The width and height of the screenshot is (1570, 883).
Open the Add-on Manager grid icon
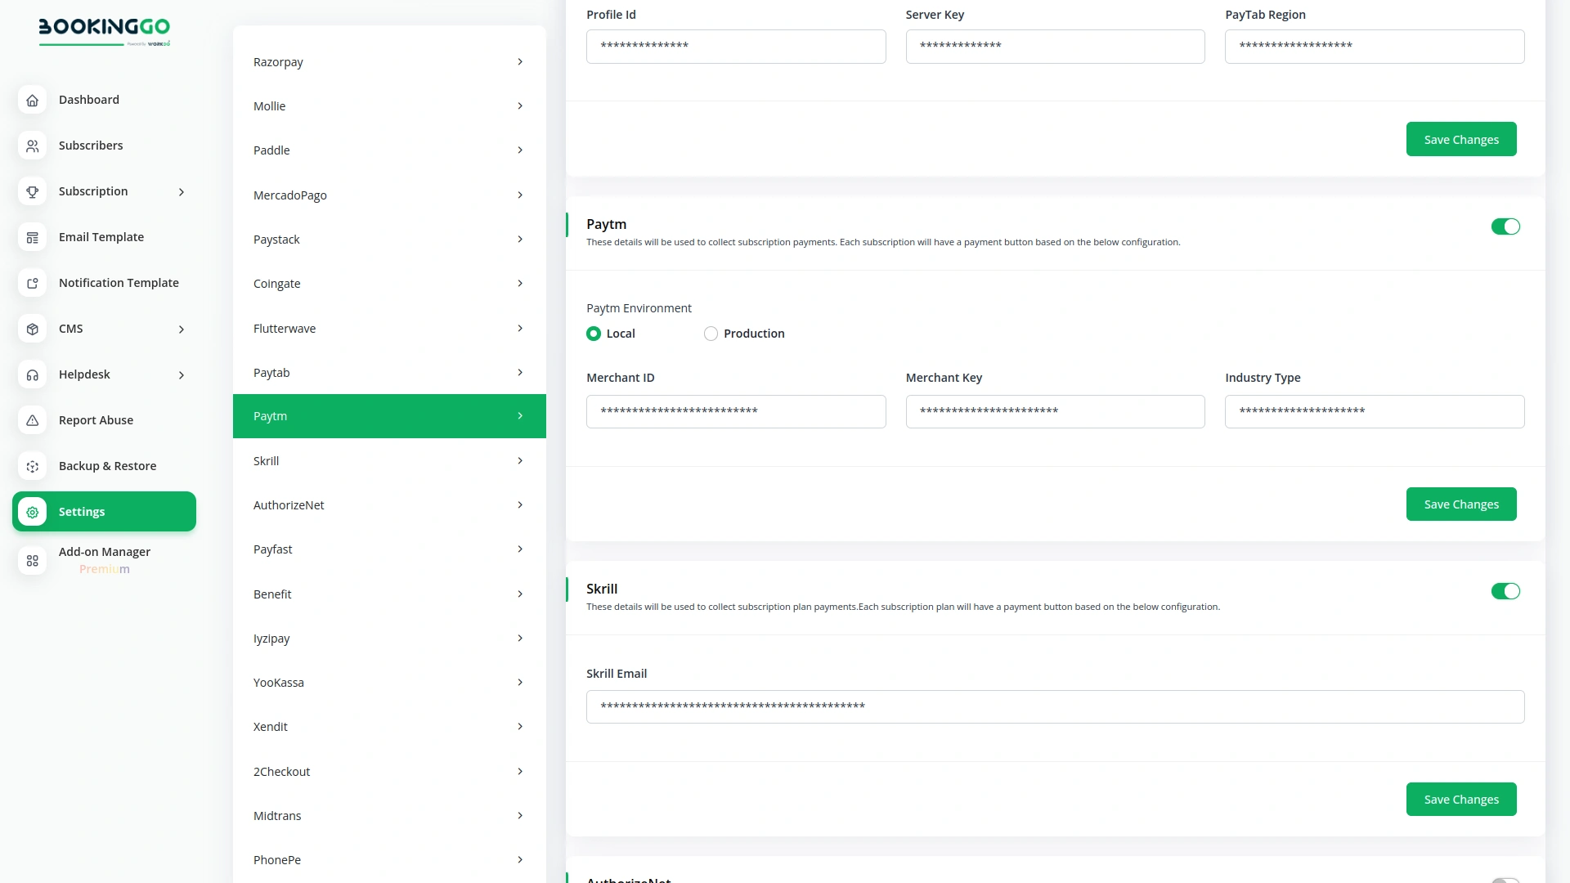(x=33, y=561)
